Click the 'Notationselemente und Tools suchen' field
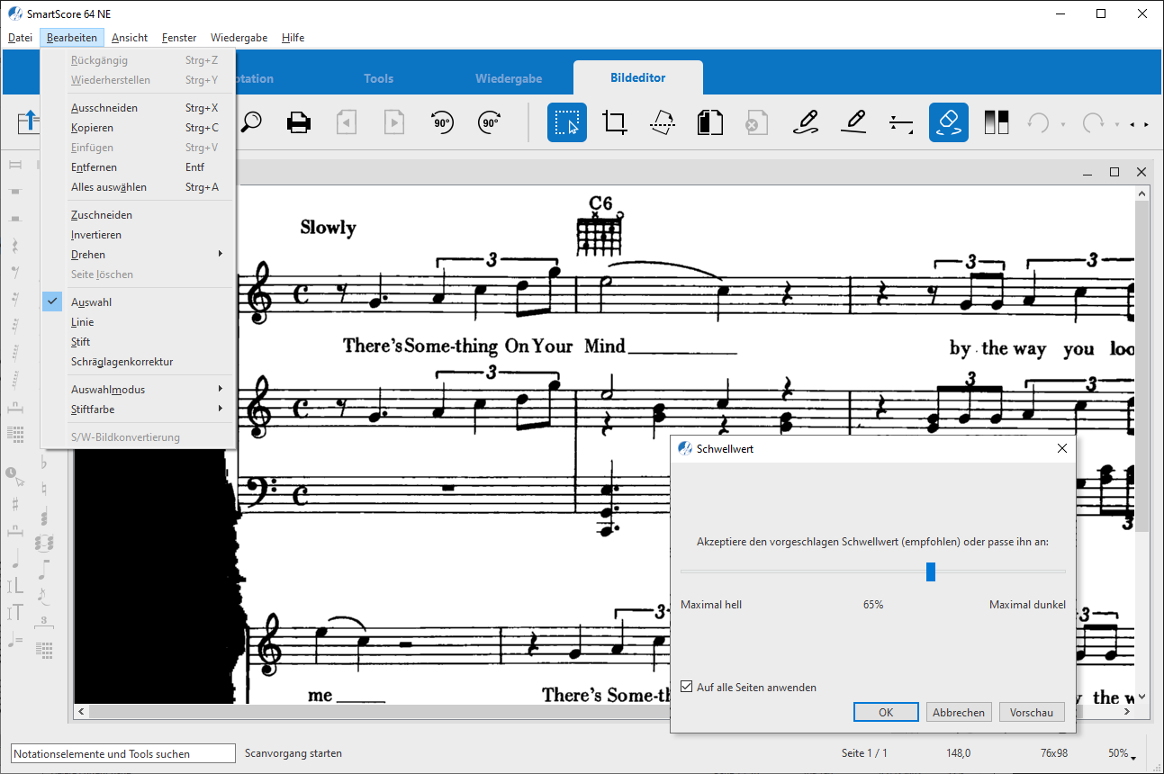This screenshot has height=774, width=1164. click(113, 753)
